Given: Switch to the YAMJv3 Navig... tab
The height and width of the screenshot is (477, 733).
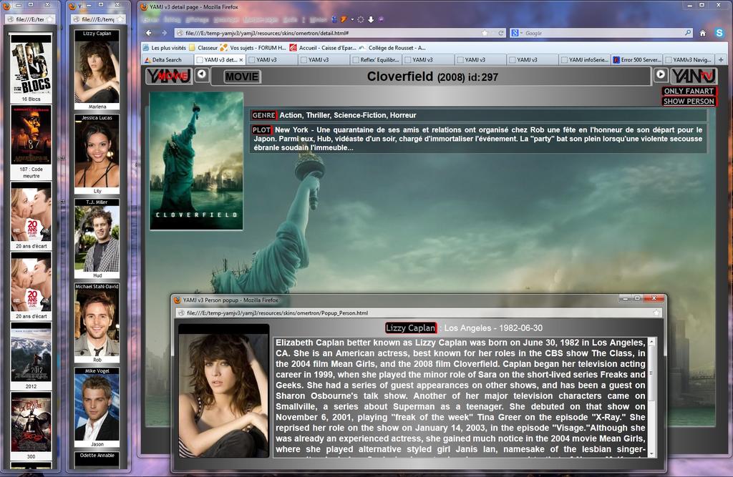Looking at the screenshot, I should click(689, 60).
